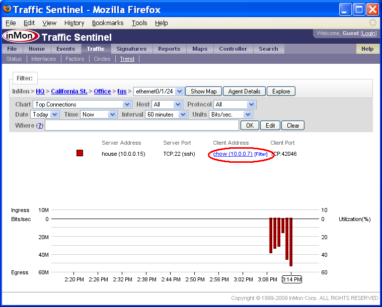Viewport: 382px width, 307px height.
Task: Follow the HQ breadcrumb link
Action: [x=40, y=91]
